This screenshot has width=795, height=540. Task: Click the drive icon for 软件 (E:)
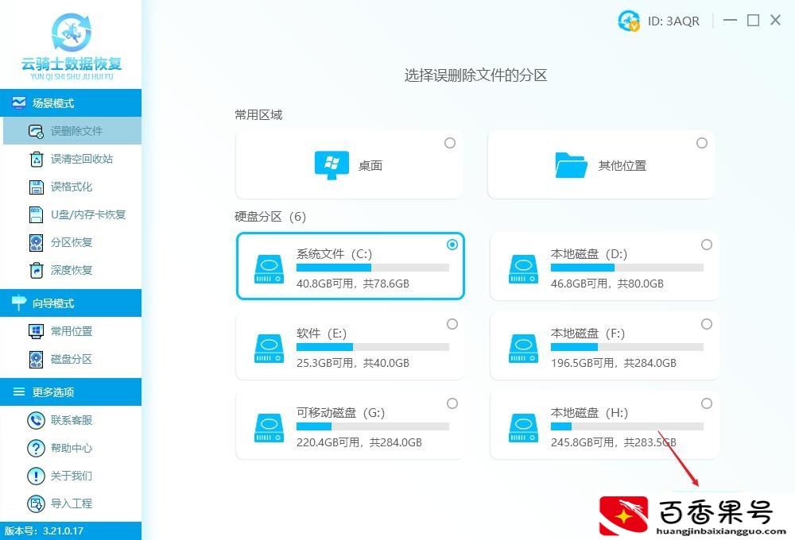[x=269, y=349]
